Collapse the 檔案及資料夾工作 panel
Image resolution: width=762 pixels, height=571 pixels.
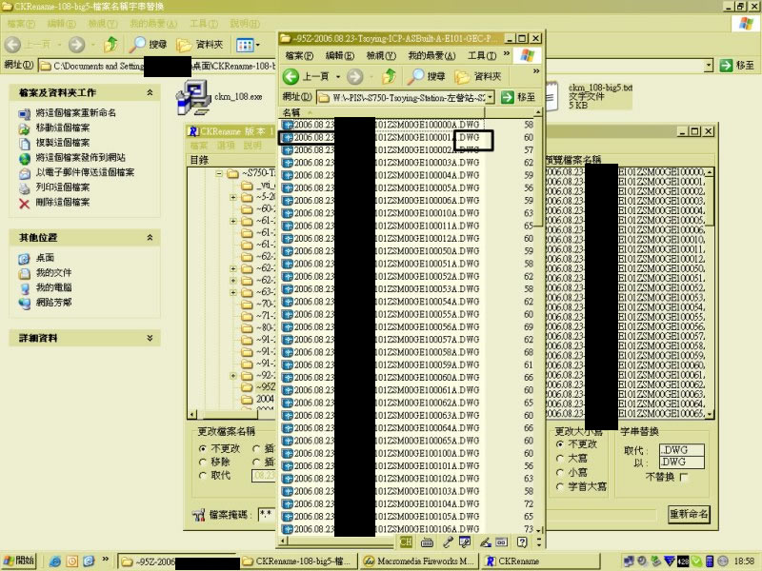point(150,93)
